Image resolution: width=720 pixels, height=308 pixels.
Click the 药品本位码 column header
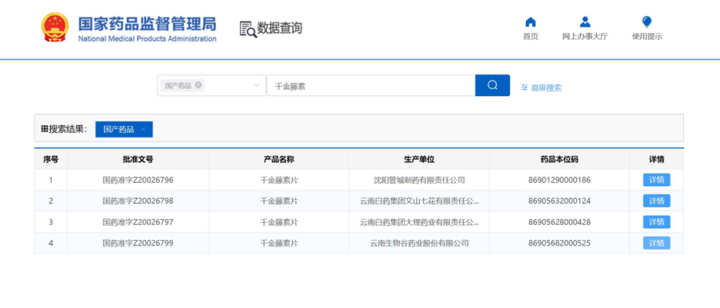559,159
